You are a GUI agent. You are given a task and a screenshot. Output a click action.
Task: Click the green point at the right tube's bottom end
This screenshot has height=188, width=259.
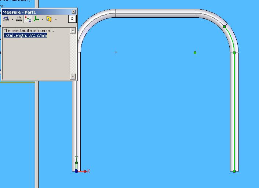coord(234,171)
